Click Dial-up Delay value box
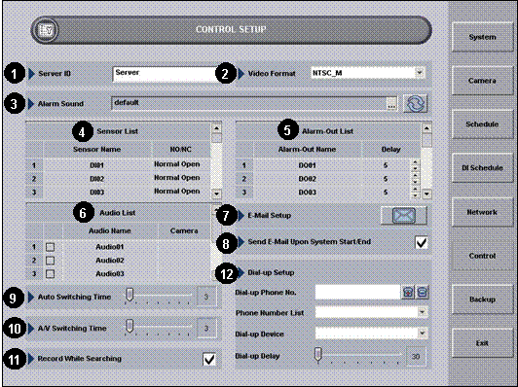The height and width of the screenshot is (387, 518). (416, 356)
